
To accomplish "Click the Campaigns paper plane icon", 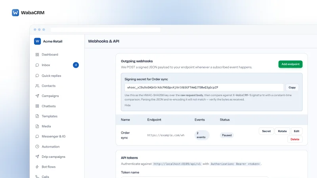I will (37, 96).
